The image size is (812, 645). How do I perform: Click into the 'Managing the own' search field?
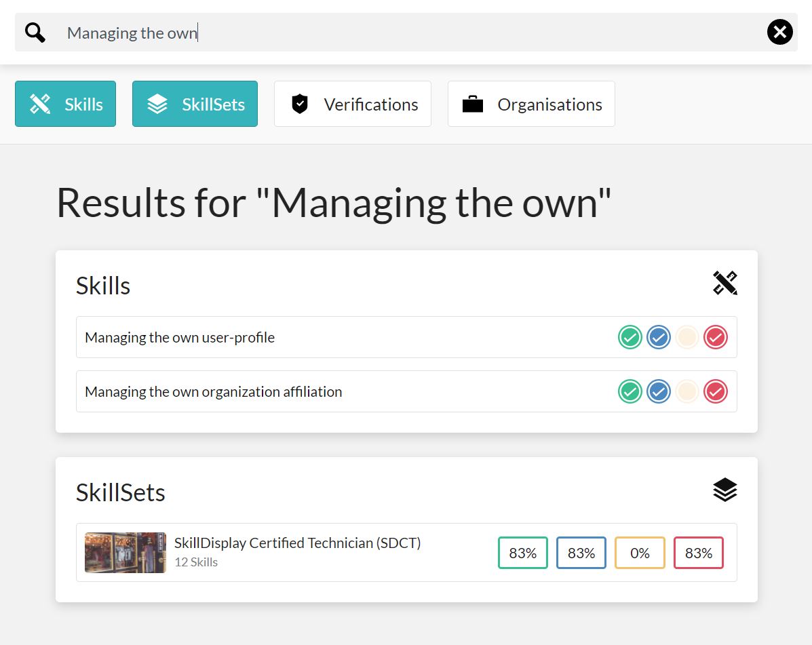pyautogui.click(x=406, y=33)
